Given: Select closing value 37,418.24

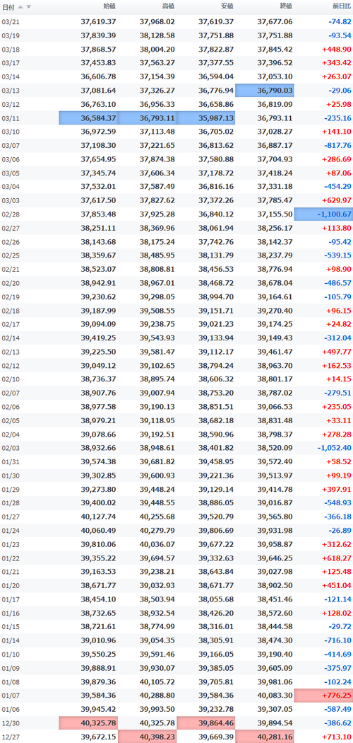Looking at the screenshot, I should [275, 173].
